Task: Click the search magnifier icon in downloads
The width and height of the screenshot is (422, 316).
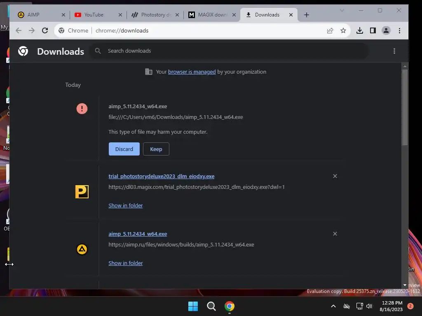Action: click(98, 51)
